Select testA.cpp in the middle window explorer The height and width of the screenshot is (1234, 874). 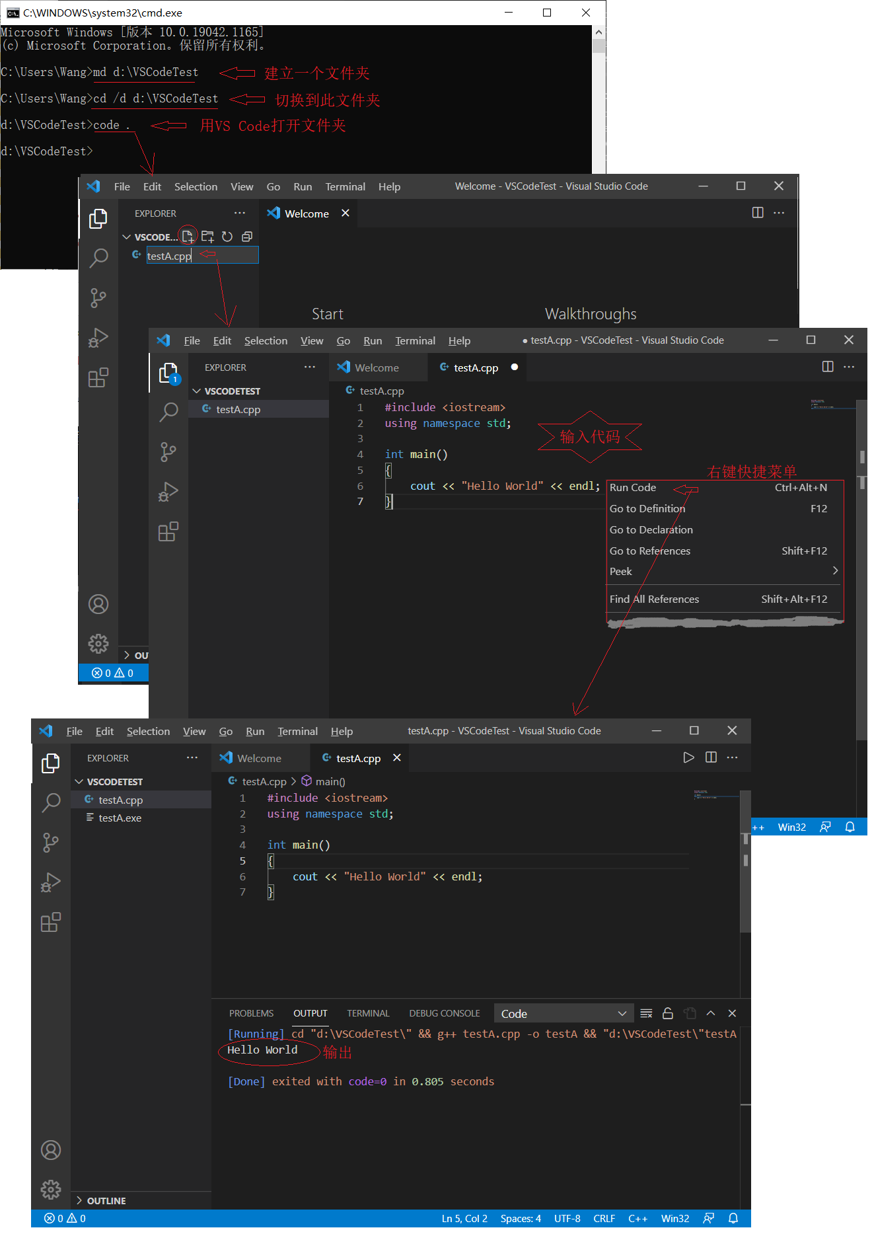(x=259, y=409)
